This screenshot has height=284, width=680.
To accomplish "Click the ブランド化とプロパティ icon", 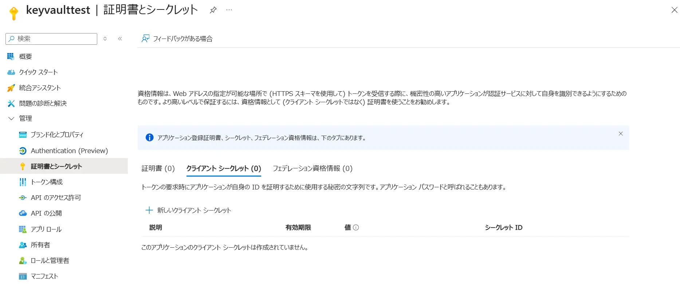I will pos(23,135).
